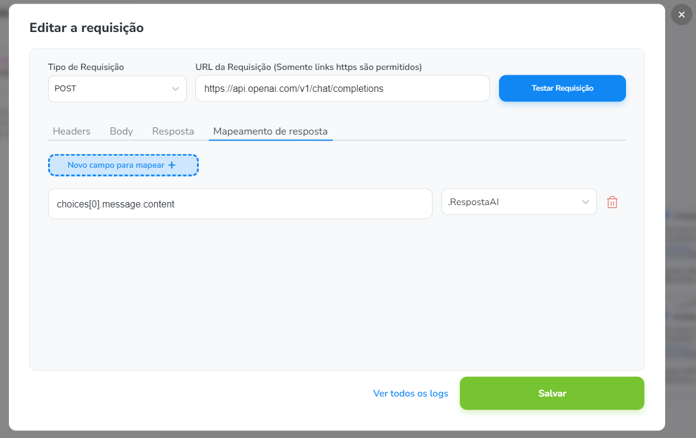Click into the choices[0].message.content field
Image resolution: width=696 pixels, height=438 pixels.
tap(240, 204)
